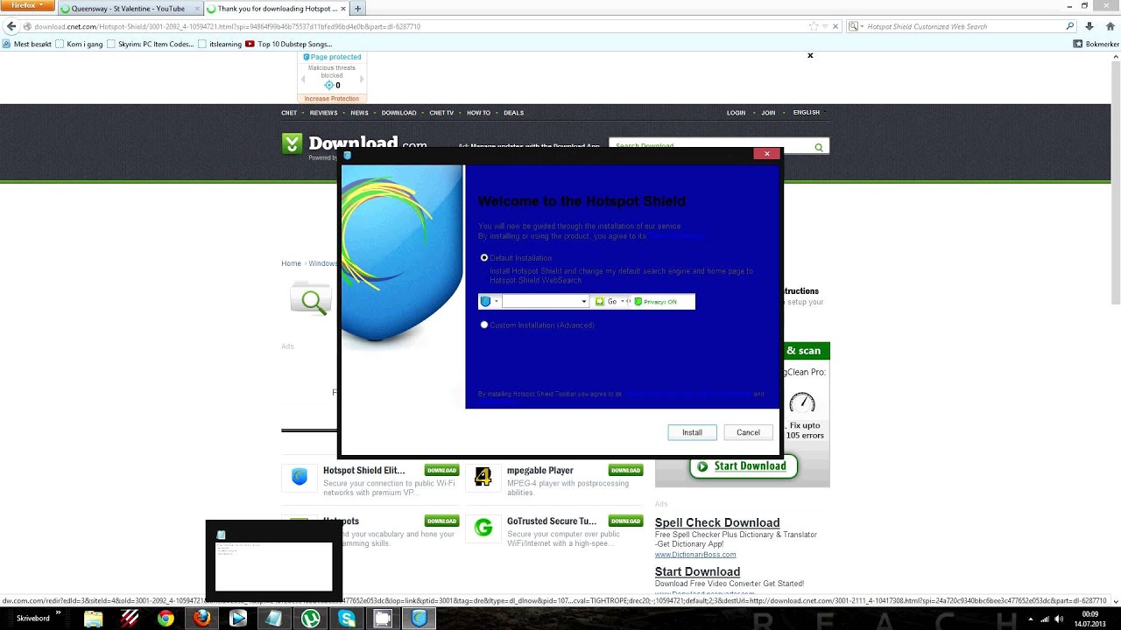The width and height of the screenshot is (1121, 630).
Task: Click Increase Protection in the page widget
Action: pyautogui.click(x=332, y=99)
